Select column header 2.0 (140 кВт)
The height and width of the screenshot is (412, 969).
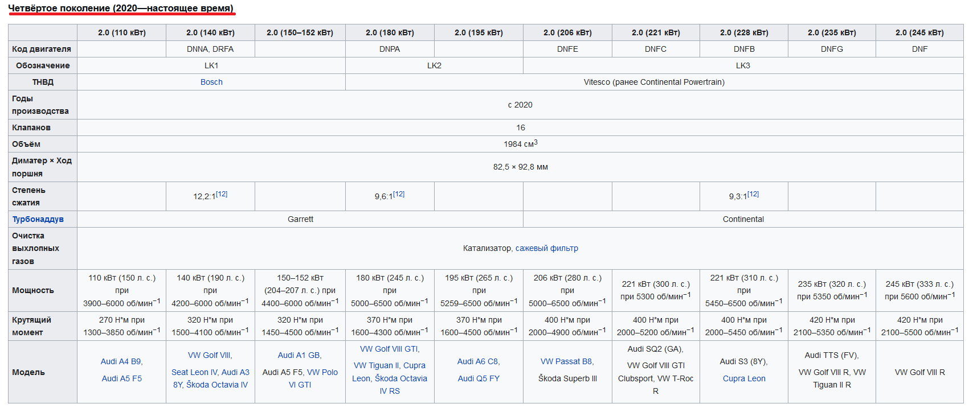[x=210, y=32]
